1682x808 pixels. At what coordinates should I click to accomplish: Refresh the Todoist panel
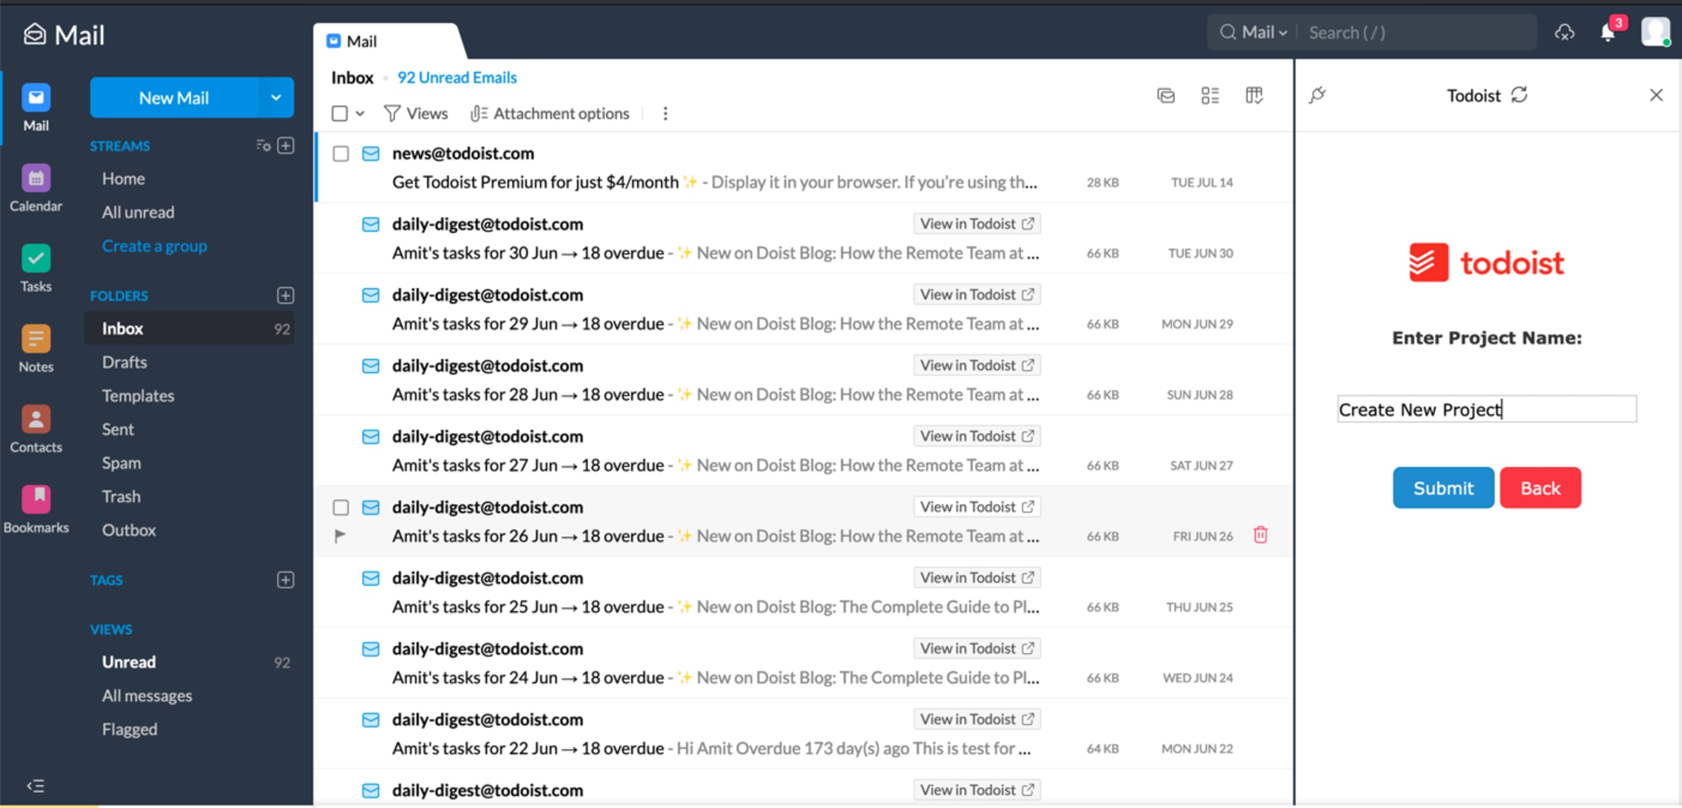[1519, 95]
